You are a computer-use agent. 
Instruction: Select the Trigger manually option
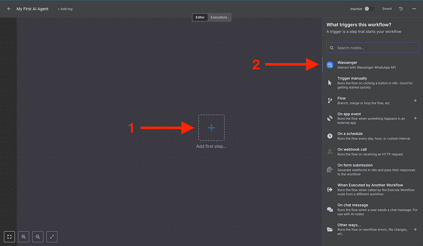coord(370,81)
